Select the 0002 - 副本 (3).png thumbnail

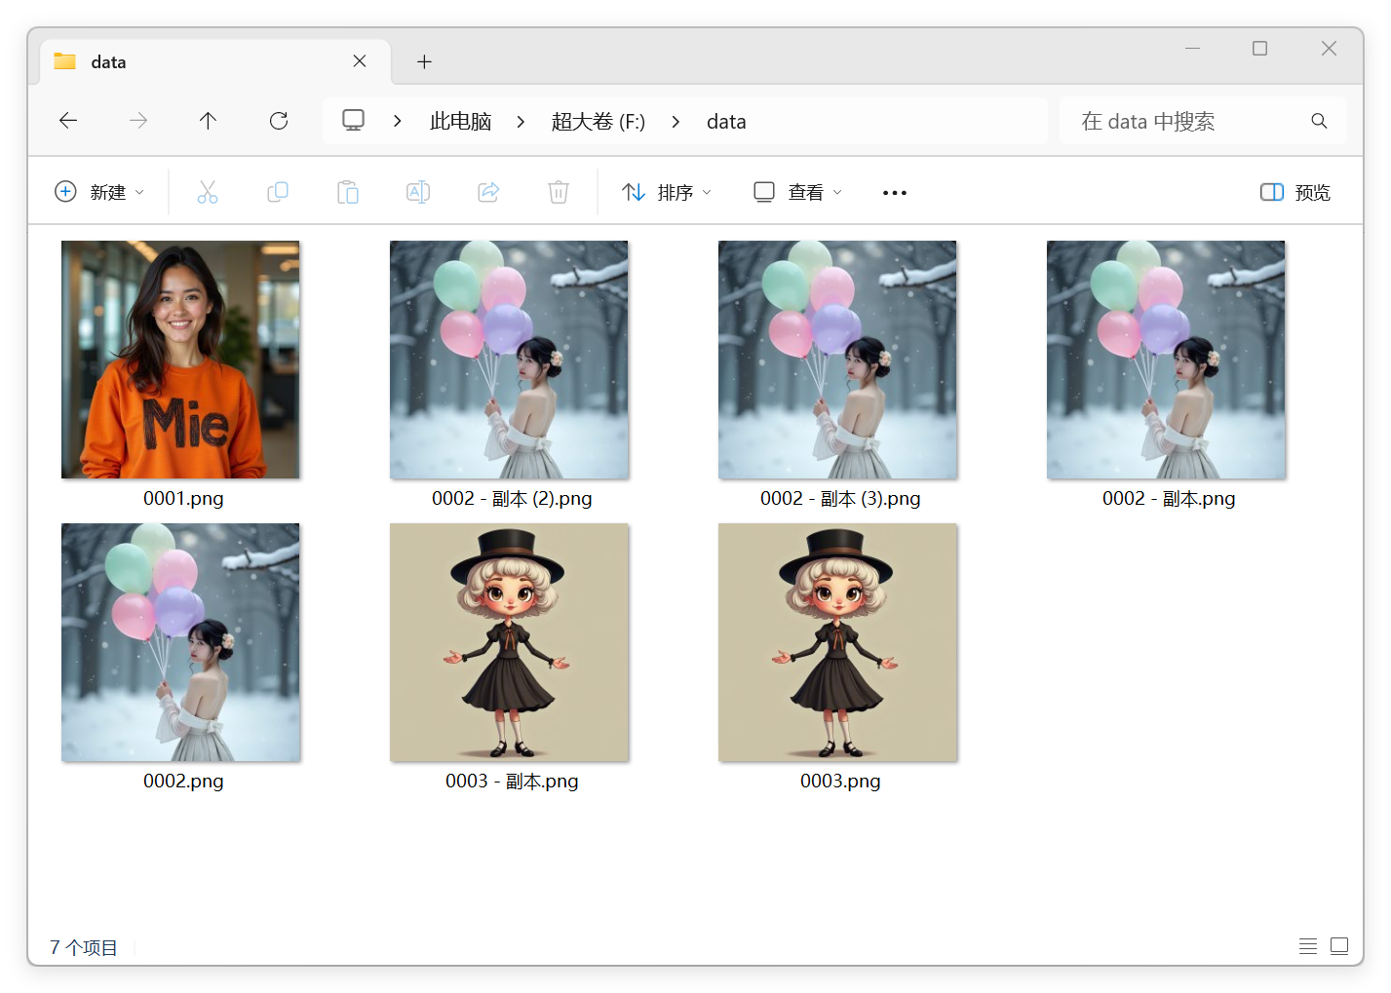pos(837,360)
